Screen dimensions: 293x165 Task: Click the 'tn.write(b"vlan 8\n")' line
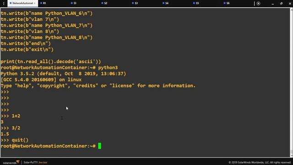pos(30,32)
